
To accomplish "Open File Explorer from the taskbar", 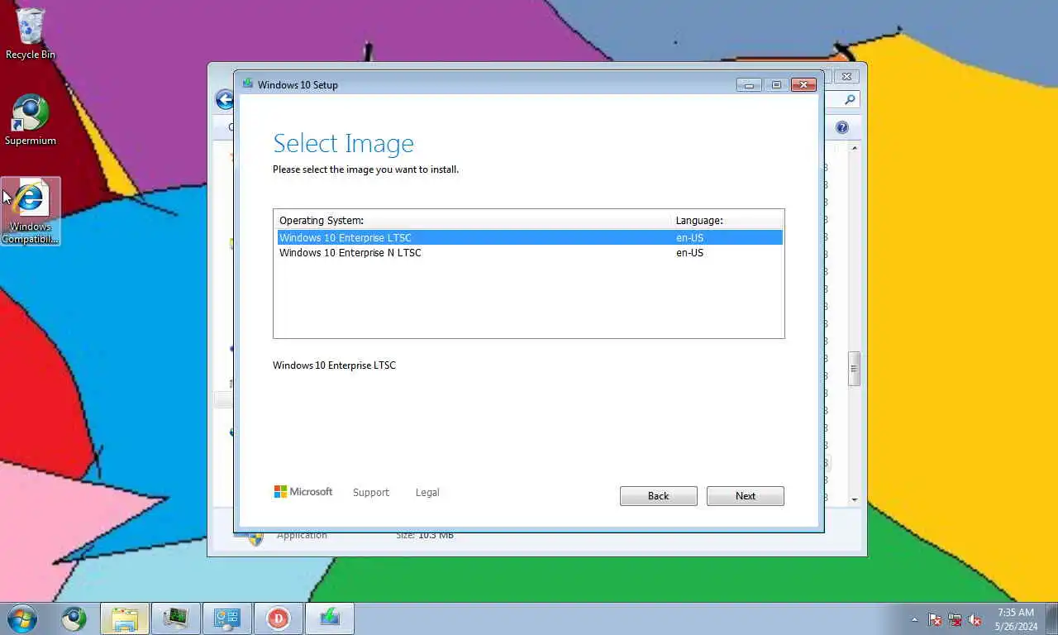I will pyautogui.click(x=125, y=618).
